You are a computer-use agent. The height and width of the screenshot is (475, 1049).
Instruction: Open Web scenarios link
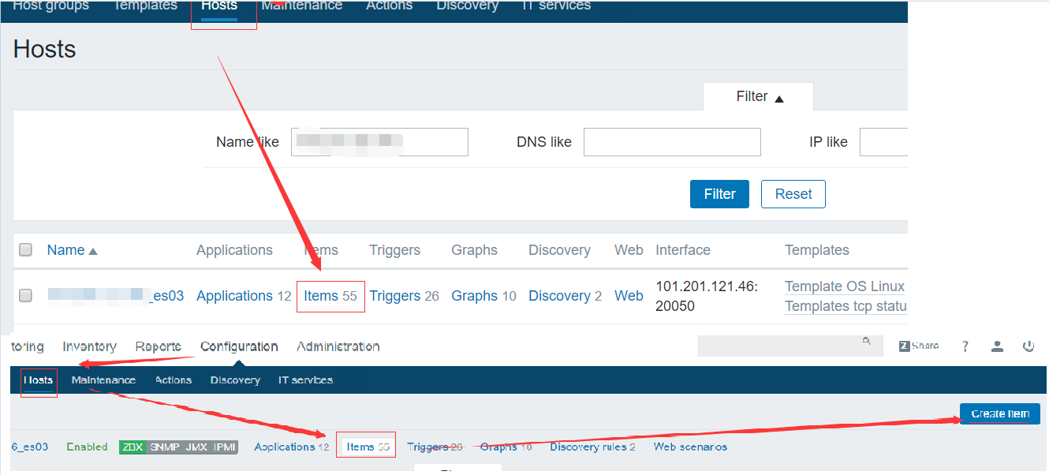coord(690,447)
